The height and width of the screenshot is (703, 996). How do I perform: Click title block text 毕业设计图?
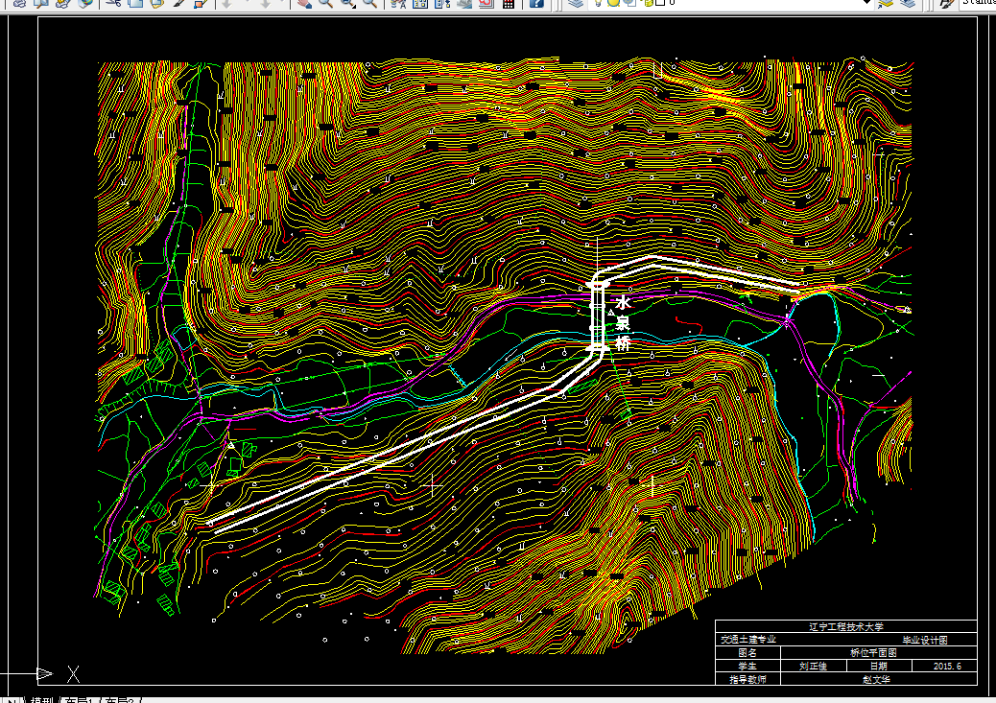point(925,640)
